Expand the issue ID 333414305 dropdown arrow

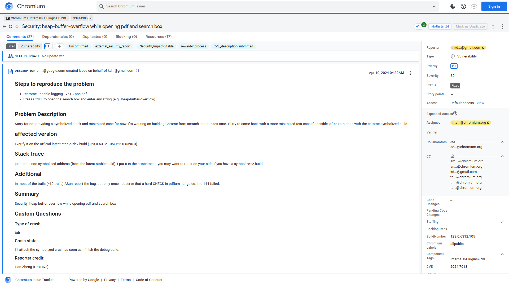[x=91, y=18]
